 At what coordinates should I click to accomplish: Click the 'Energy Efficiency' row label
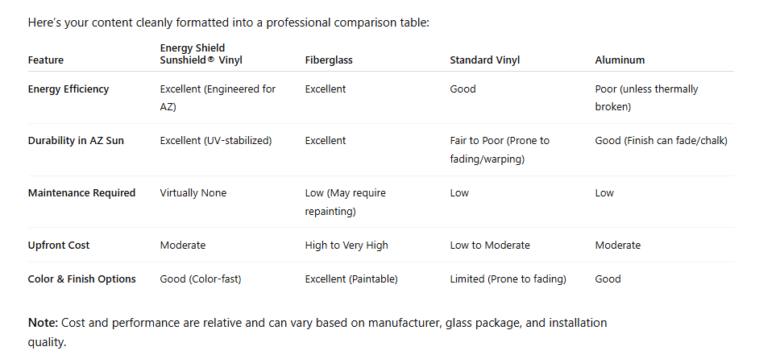pos(68,89)
